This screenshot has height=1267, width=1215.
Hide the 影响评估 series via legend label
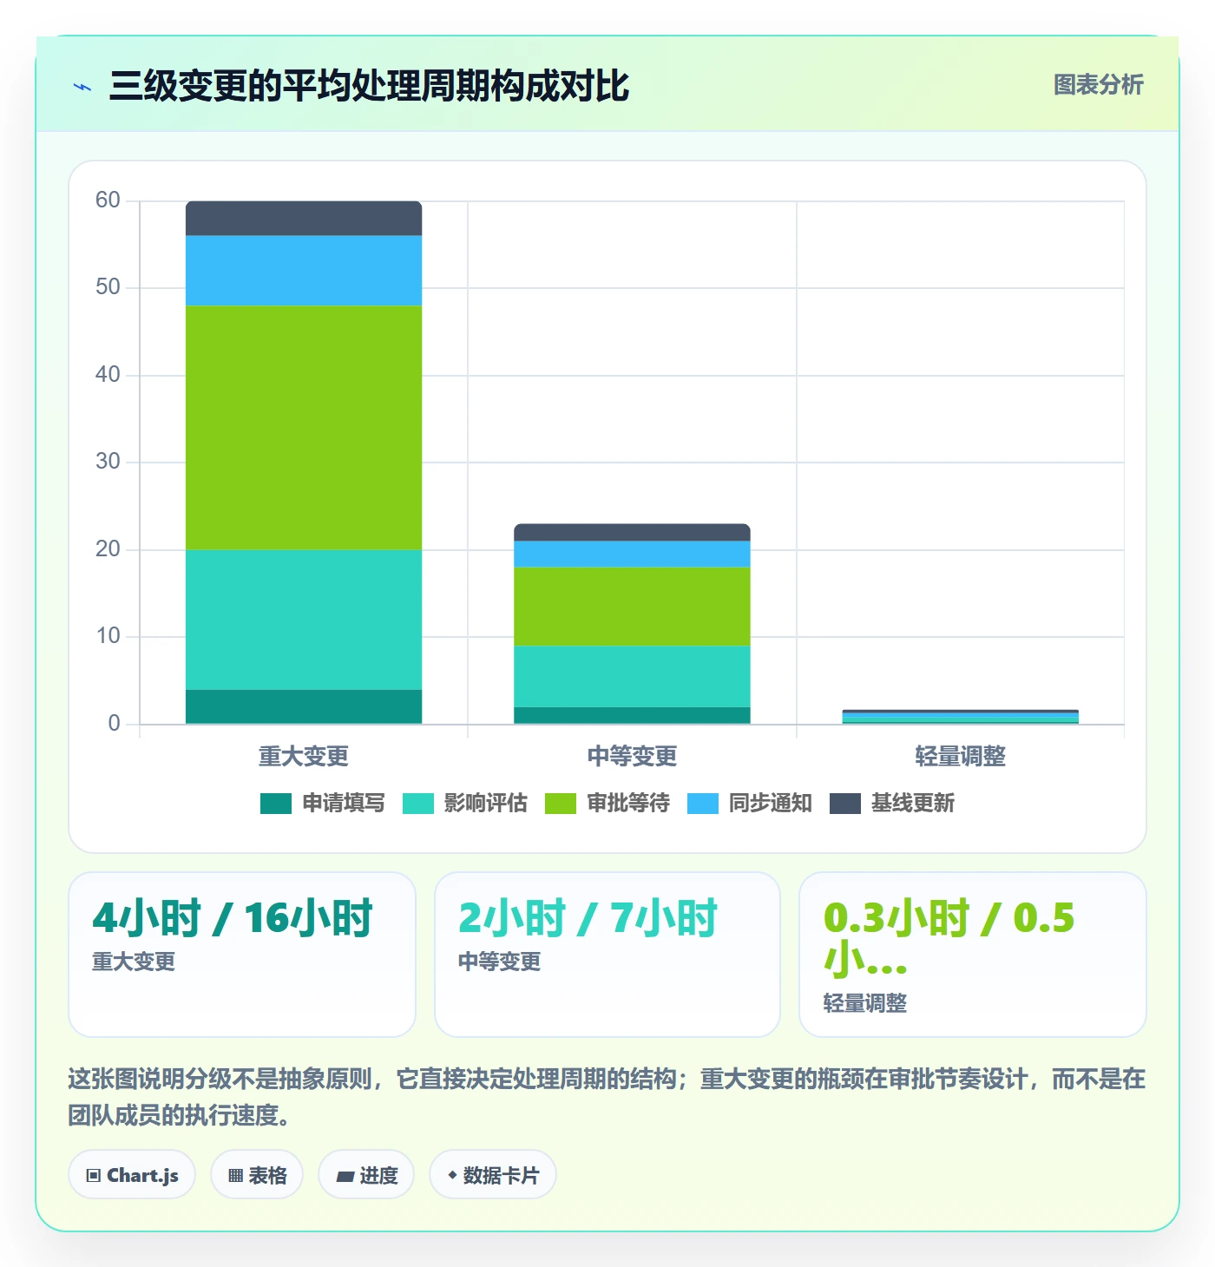point(486,804)
